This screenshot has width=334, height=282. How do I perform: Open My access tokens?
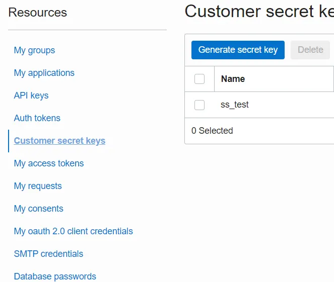point(49,163)
